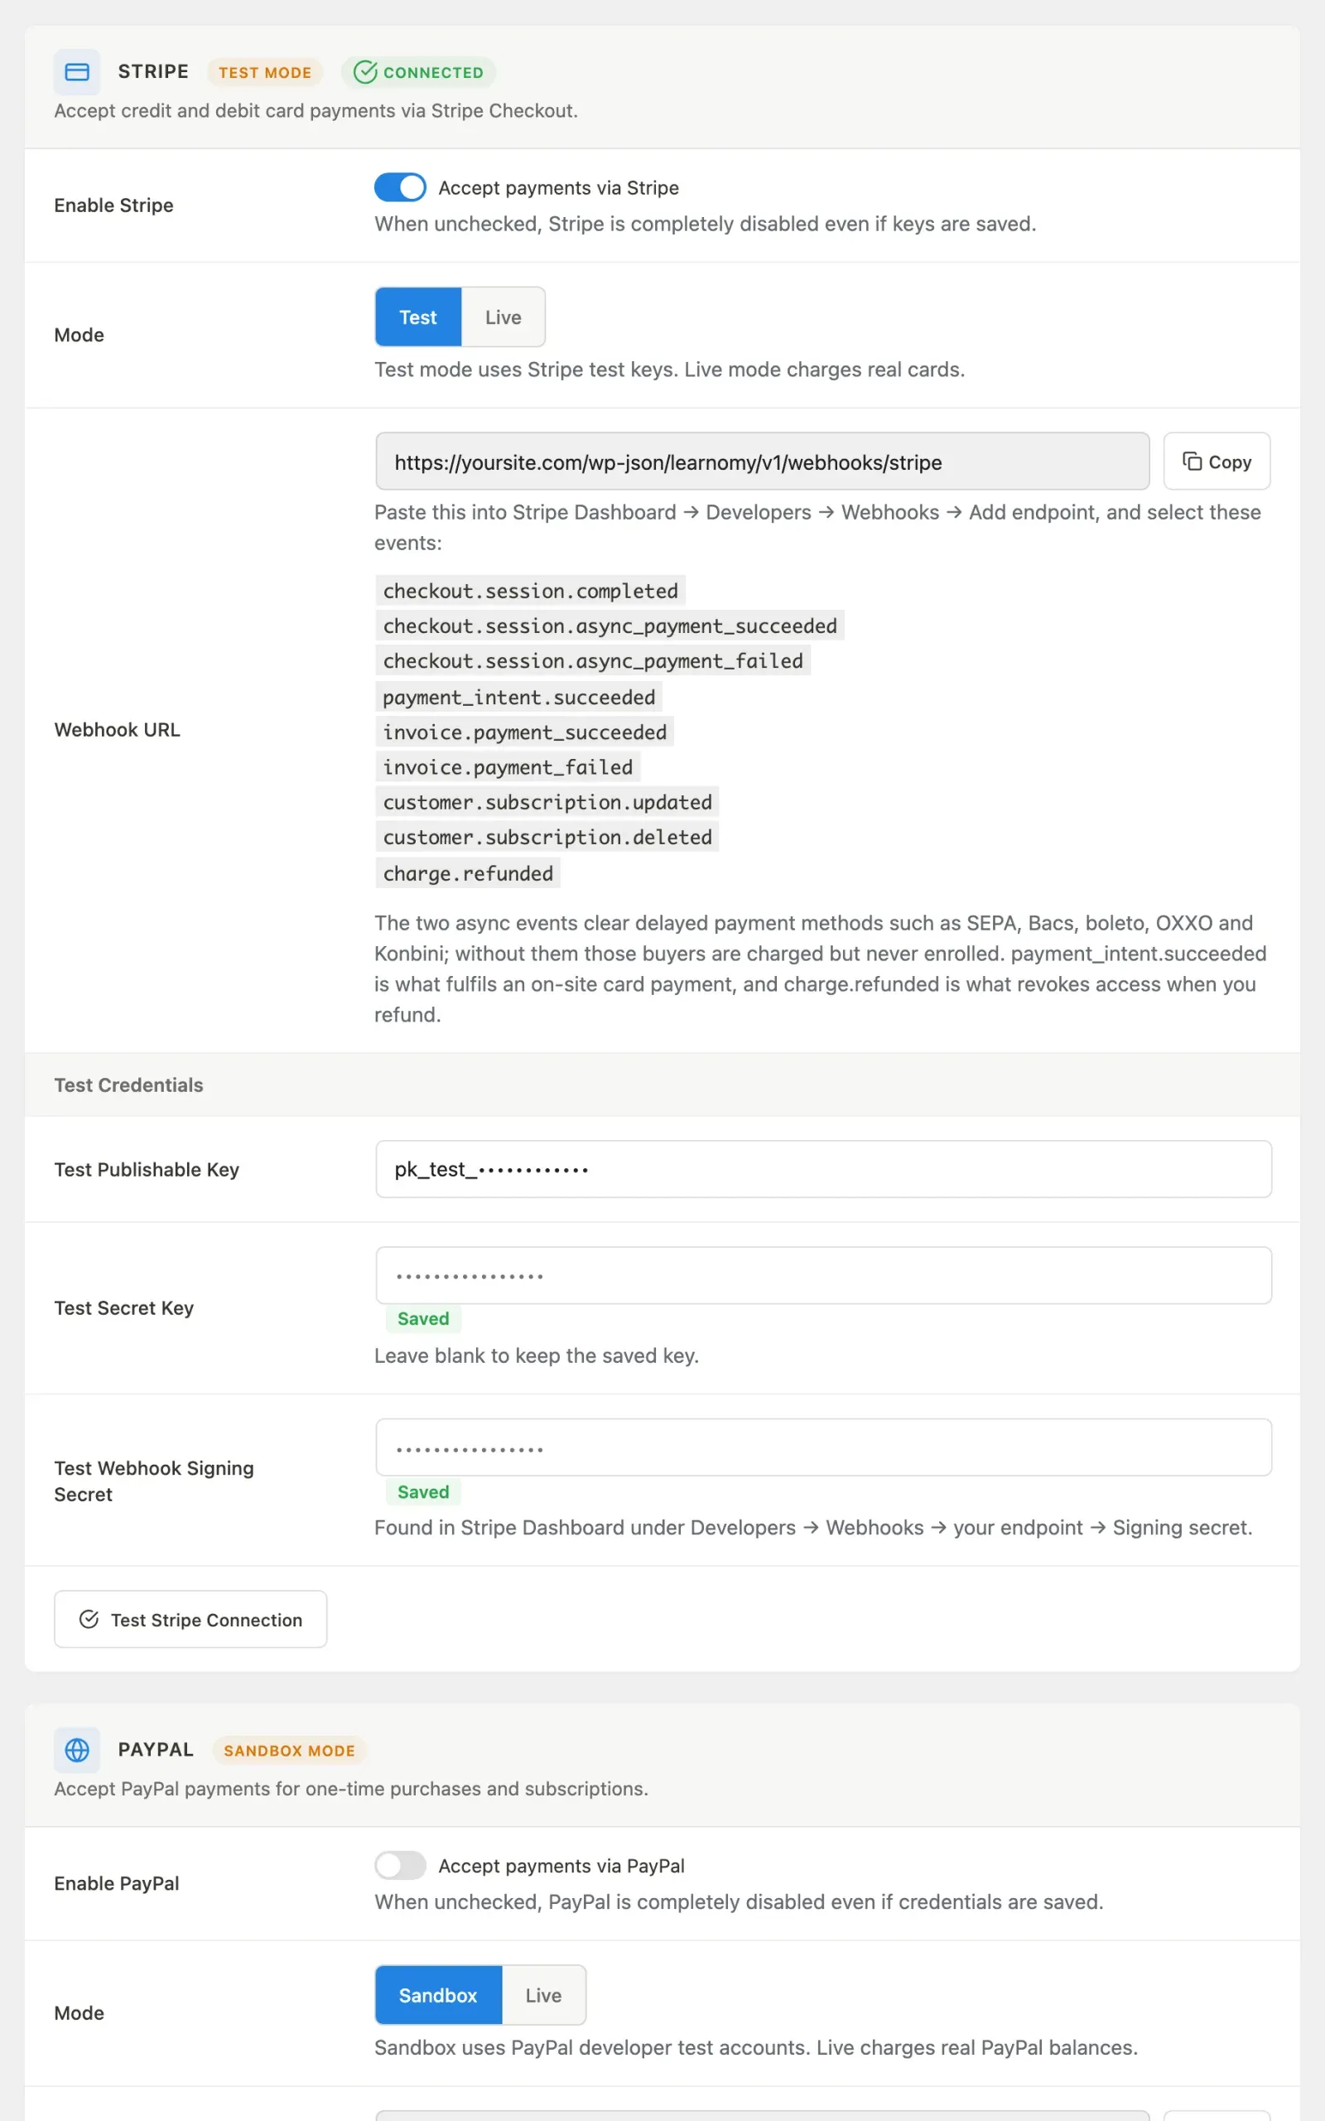Select the customer.subscription.updated event code

pyautogui.click(x=547, y=802)
